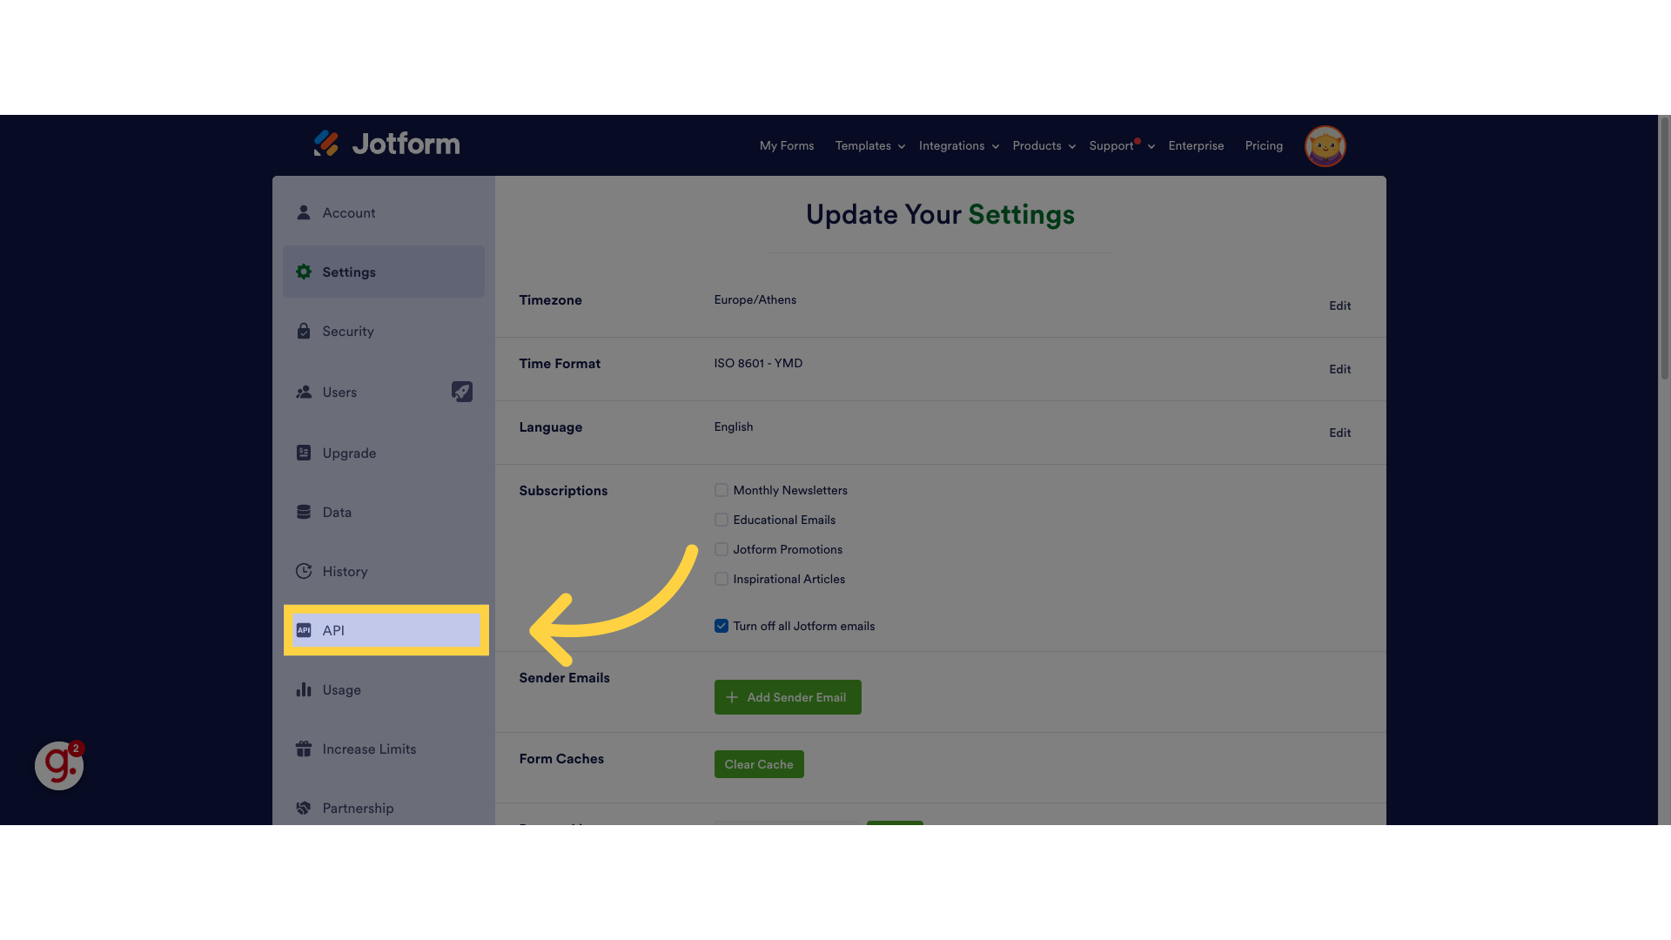The image size is (1671, 940).
Task: Select the Security lock icon in sidebar
Action: tap(303, 331)
